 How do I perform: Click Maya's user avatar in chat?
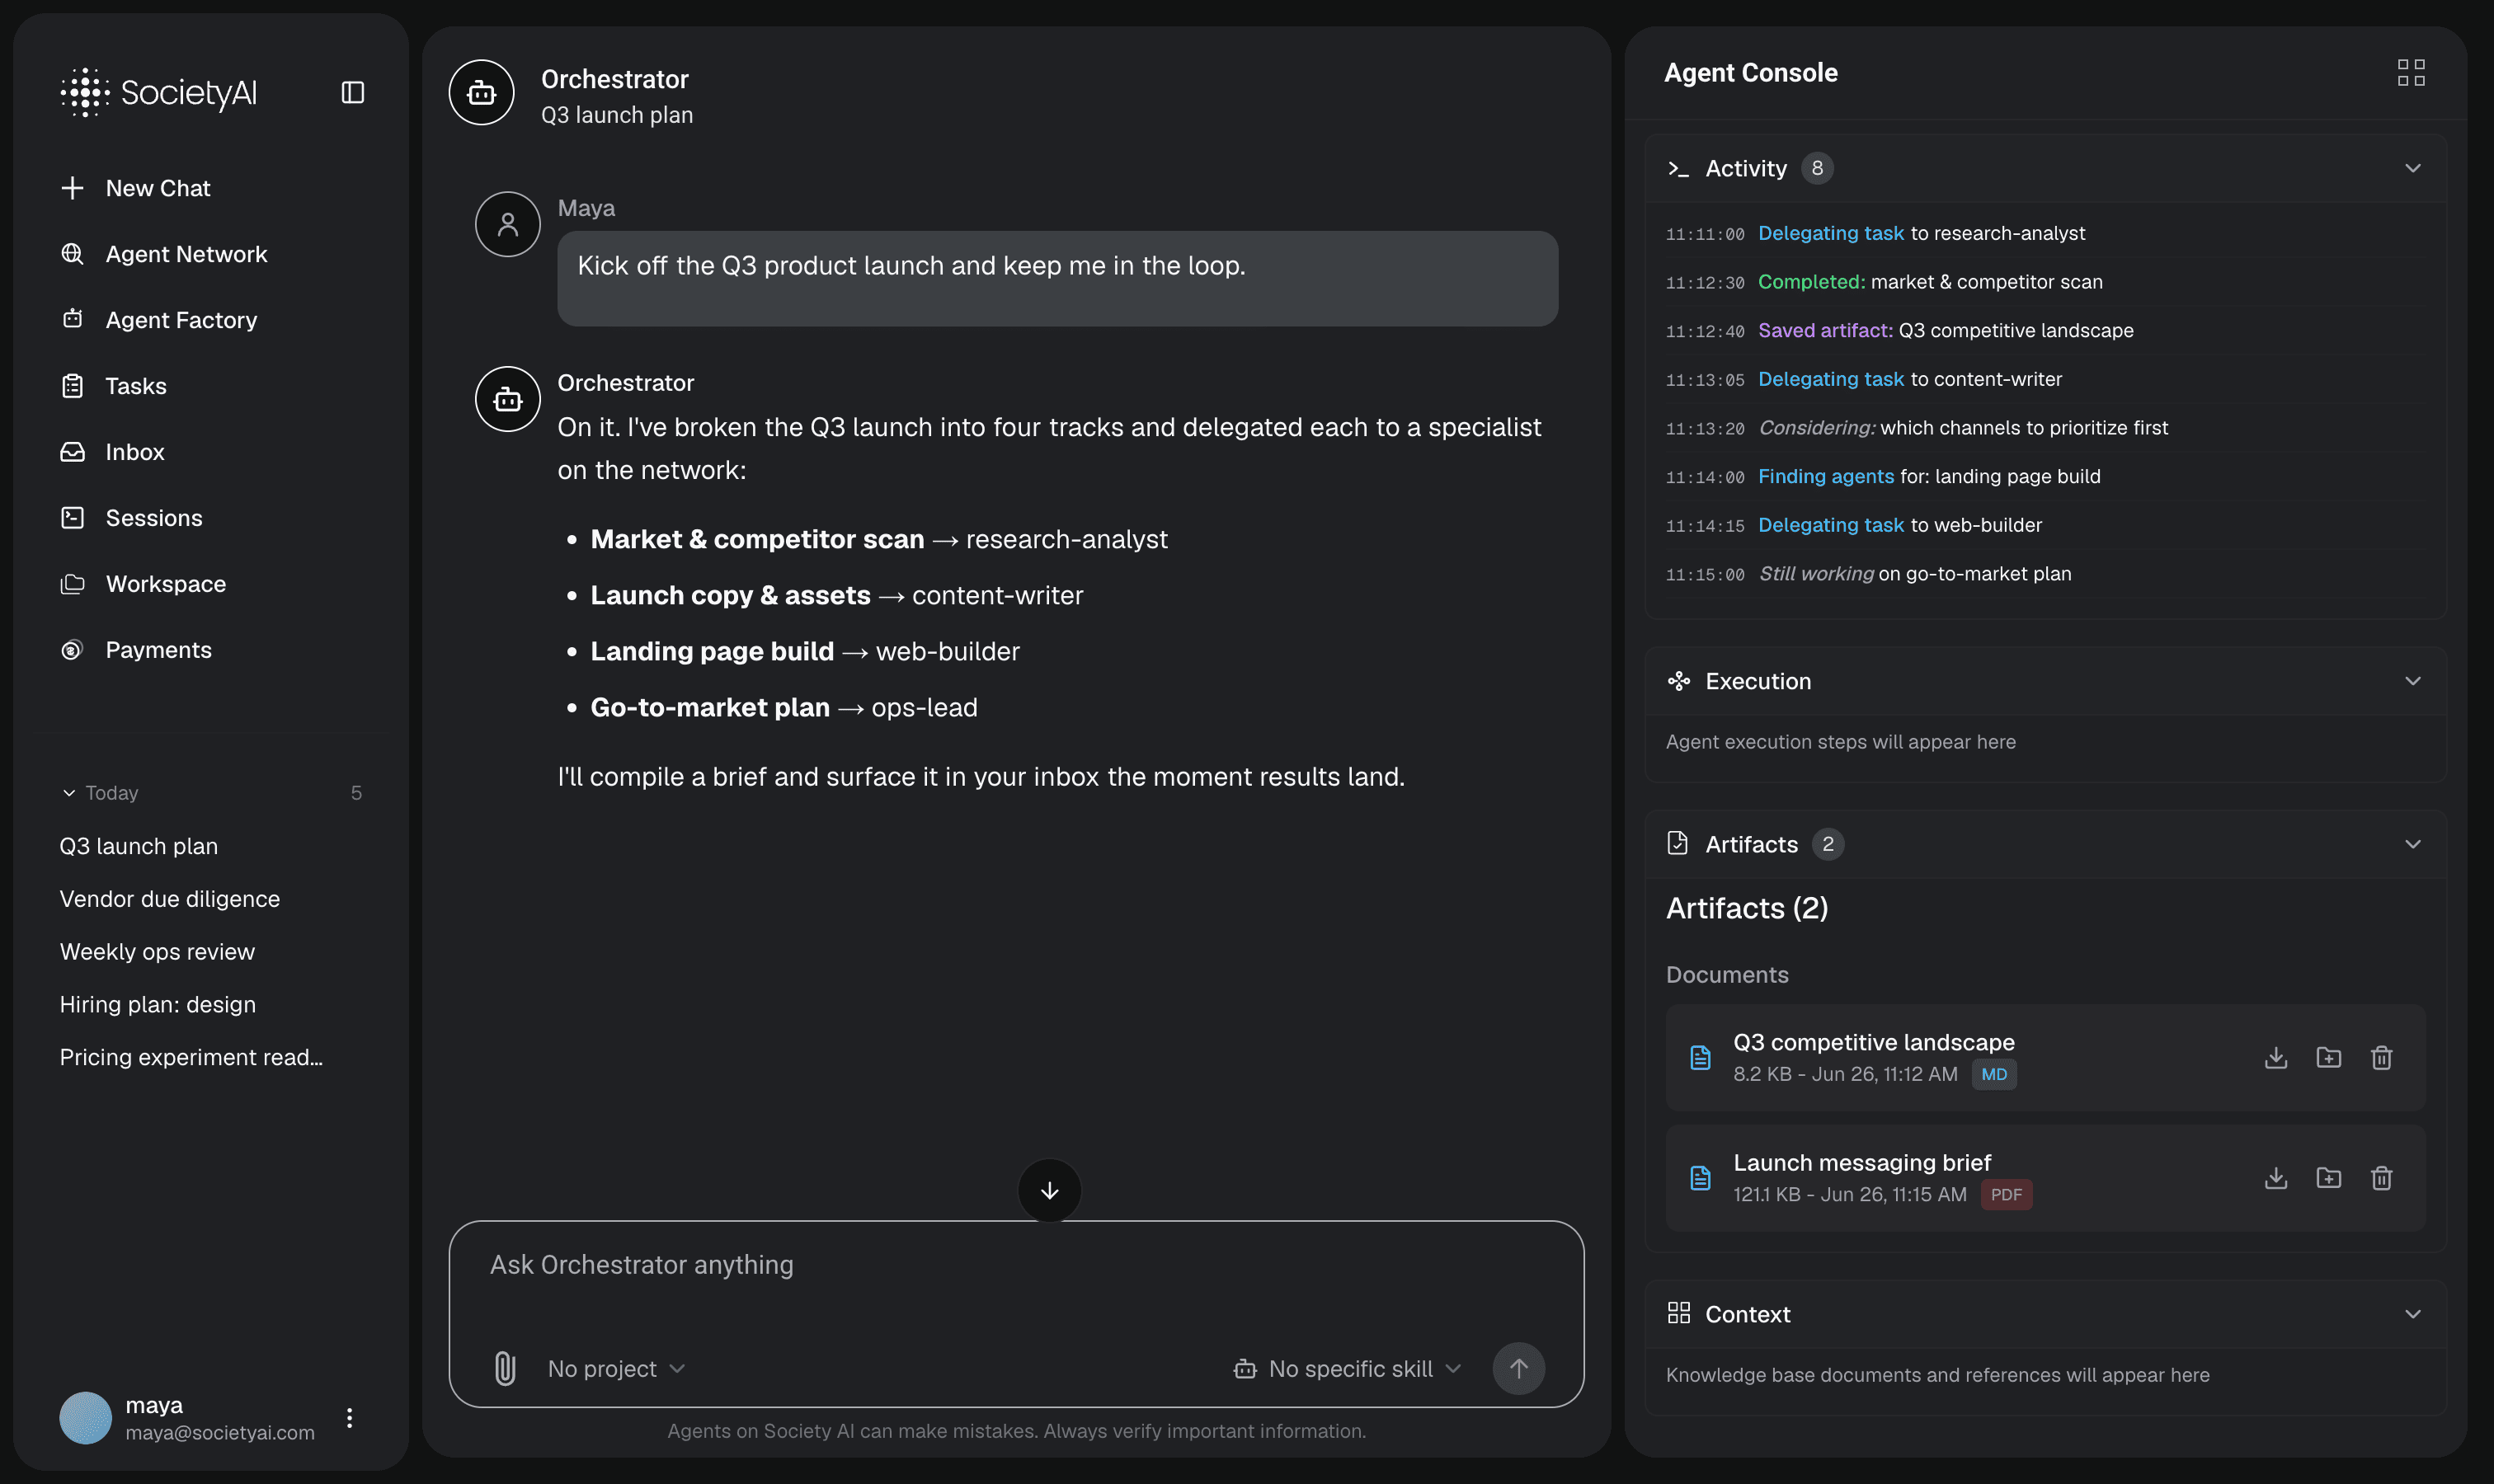(x=507, y=224)
